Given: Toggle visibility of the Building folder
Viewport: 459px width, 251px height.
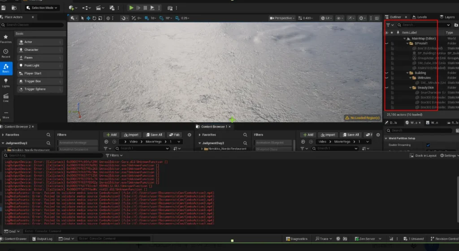Looking at the screenshot, I should (x=386, y=73).
